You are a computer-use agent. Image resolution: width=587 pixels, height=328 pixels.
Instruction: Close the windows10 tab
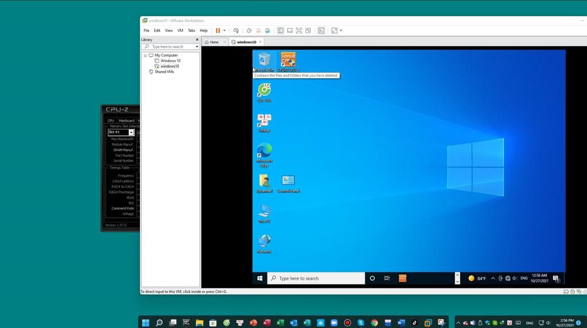pyautogui.click(x=261, y=42)
